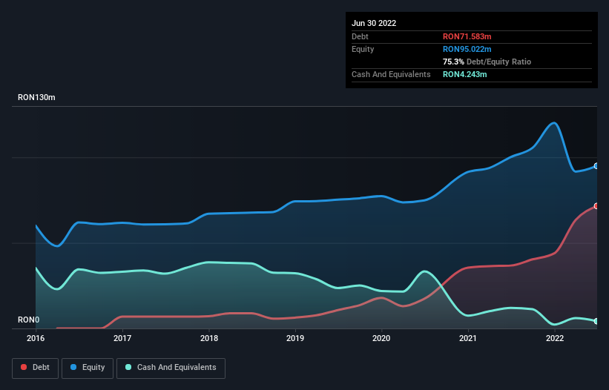Click the RON95.022m equity value
Image resolution: width=609 pixels, height=390 pixels.
pos(467,49)
